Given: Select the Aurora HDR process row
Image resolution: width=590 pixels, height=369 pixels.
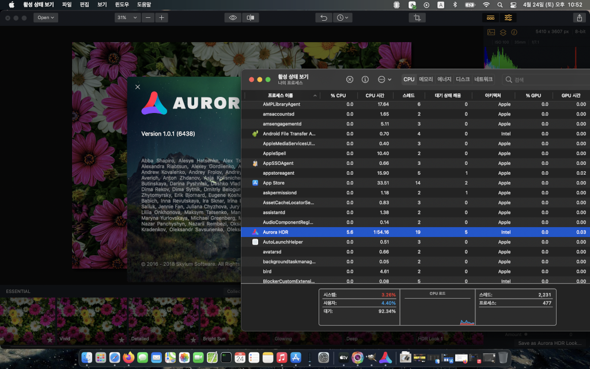Looking at the screenshot, I should [415, 232].
